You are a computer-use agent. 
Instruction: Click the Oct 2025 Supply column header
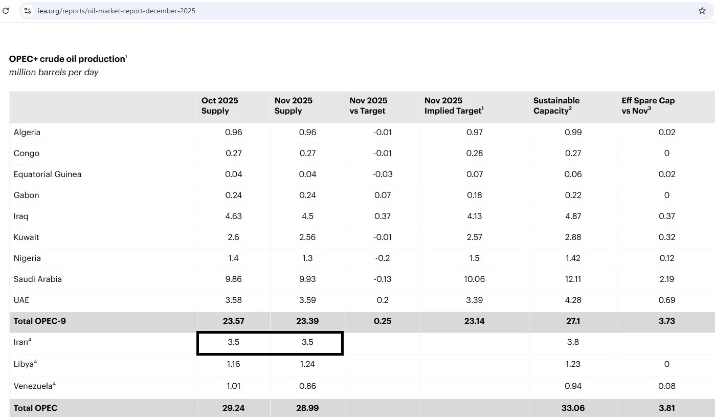pyautogui.click(x=220, y=105)
